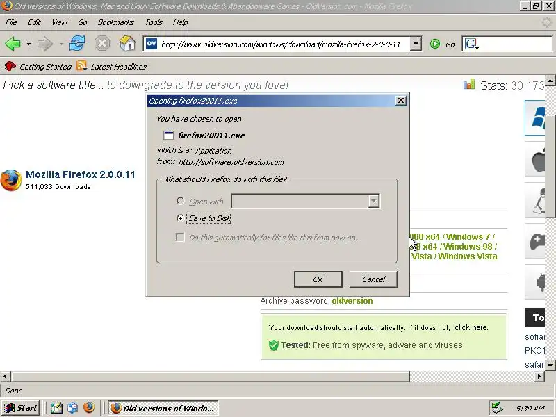The width and height of the screenshot is (556, 417).
Task: Select the Android platform sidebar icon
Action: [535, 282]
